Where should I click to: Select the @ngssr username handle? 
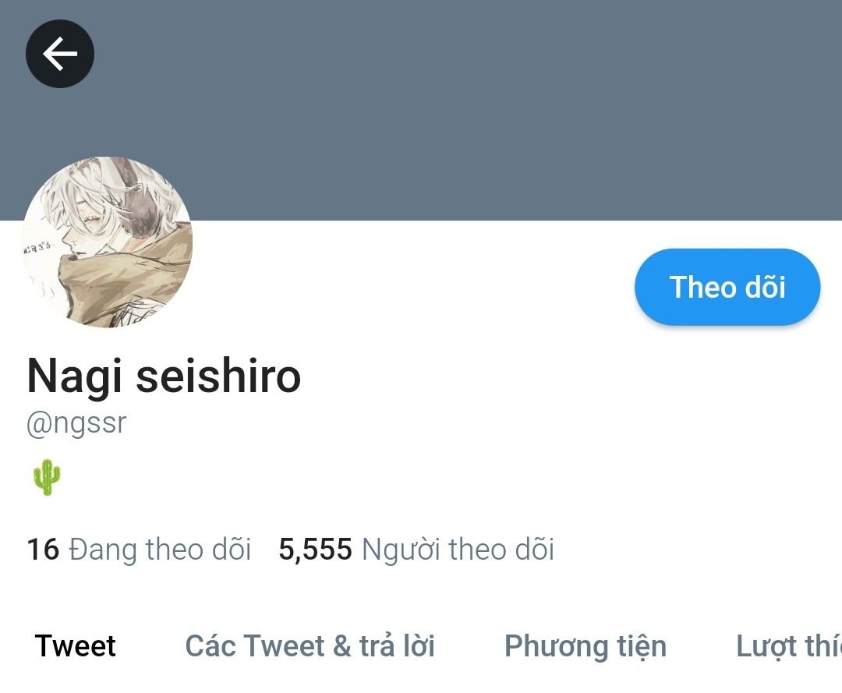click(76, 423)
